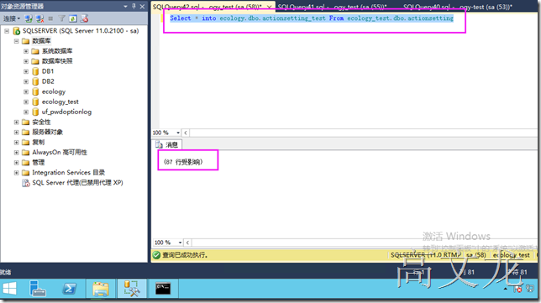Image resolution: width=541 pixels, height=303 pixels.
Task: Open the messages pane 100 % zoom dropdown
Action: coord(180,243)
